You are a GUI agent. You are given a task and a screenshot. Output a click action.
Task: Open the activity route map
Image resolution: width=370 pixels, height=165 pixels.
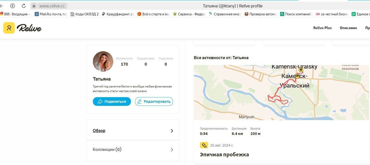point(282,93)
